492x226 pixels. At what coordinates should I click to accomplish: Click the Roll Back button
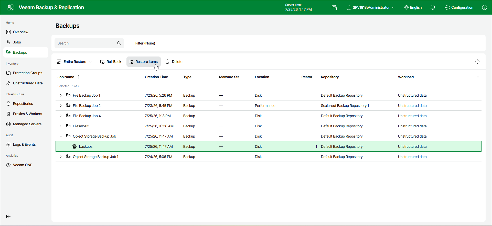(111, 62)
